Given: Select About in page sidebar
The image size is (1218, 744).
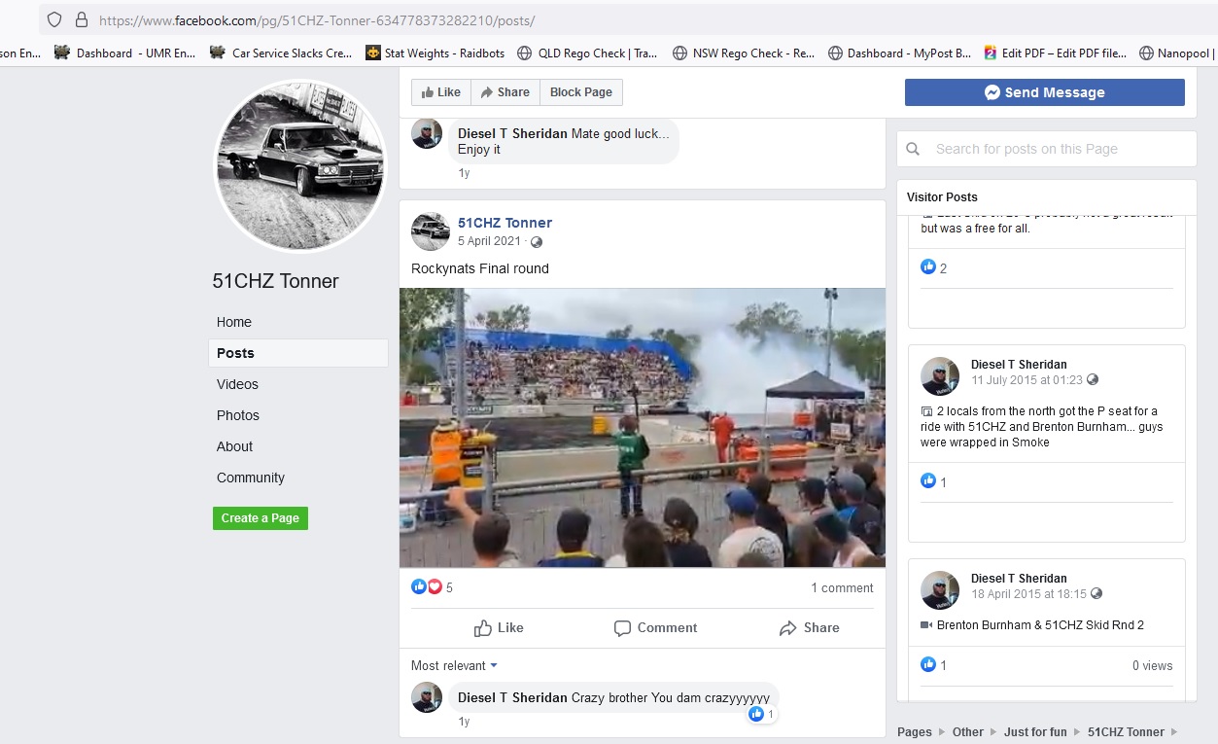Looking at the screenshot, I should [x=234, y=446].
